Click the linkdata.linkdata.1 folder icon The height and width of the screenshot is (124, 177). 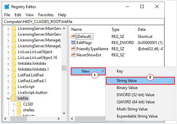click(14, 69)
